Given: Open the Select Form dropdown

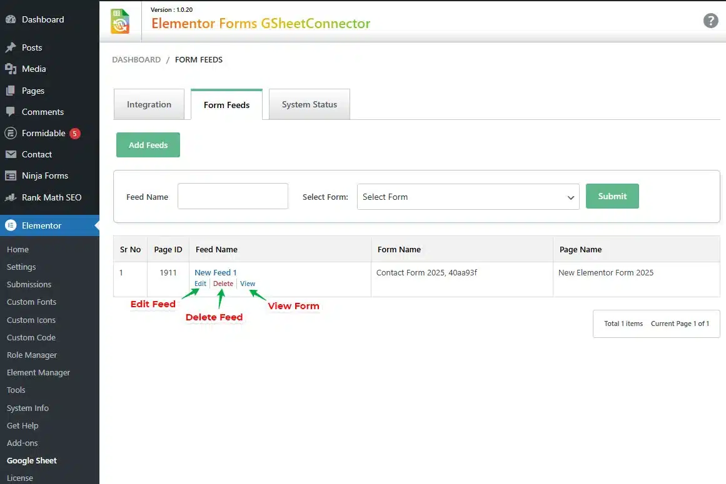Looking at the screenshot, I should click(468, 197).
